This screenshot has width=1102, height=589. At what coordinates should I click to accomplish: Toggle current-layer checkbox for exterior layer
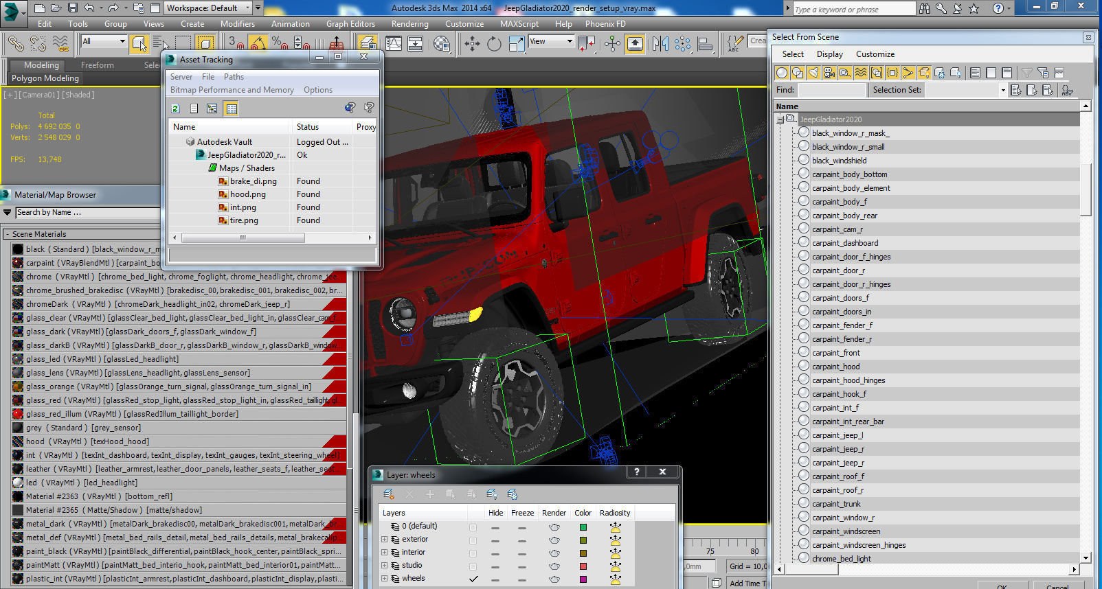[x=473, y=540]
